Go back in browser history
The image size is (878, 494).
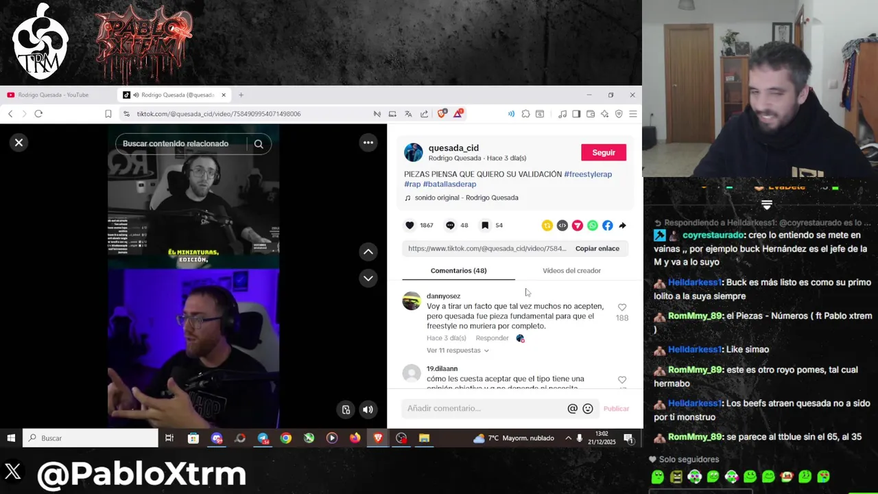[10, 114]
